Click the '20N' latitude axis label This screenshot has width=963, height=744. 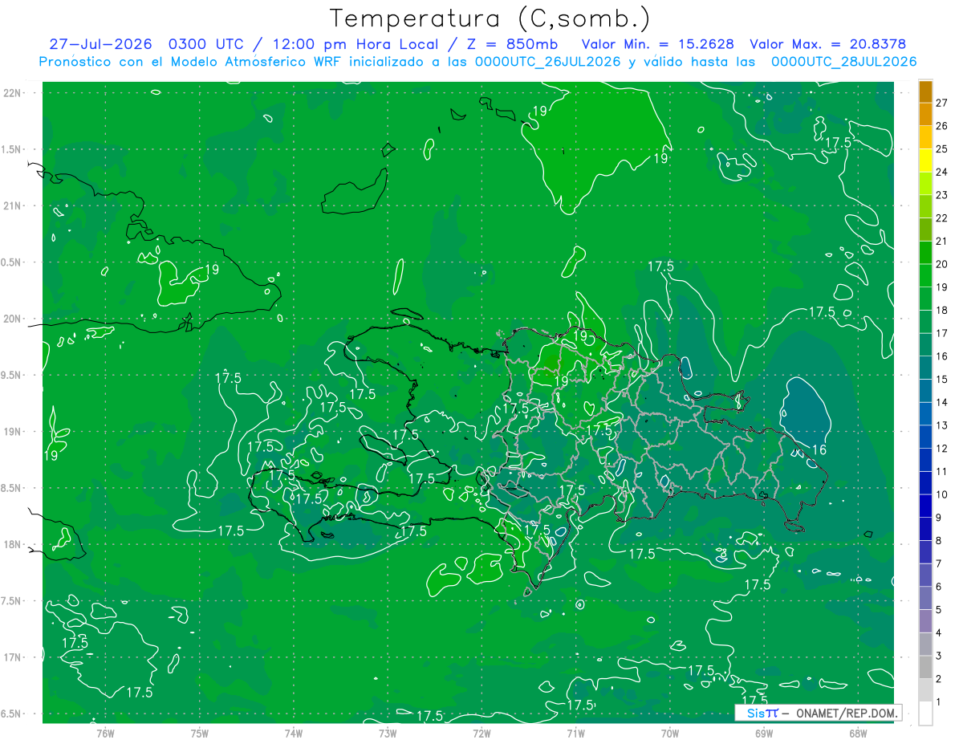point(13,319)
